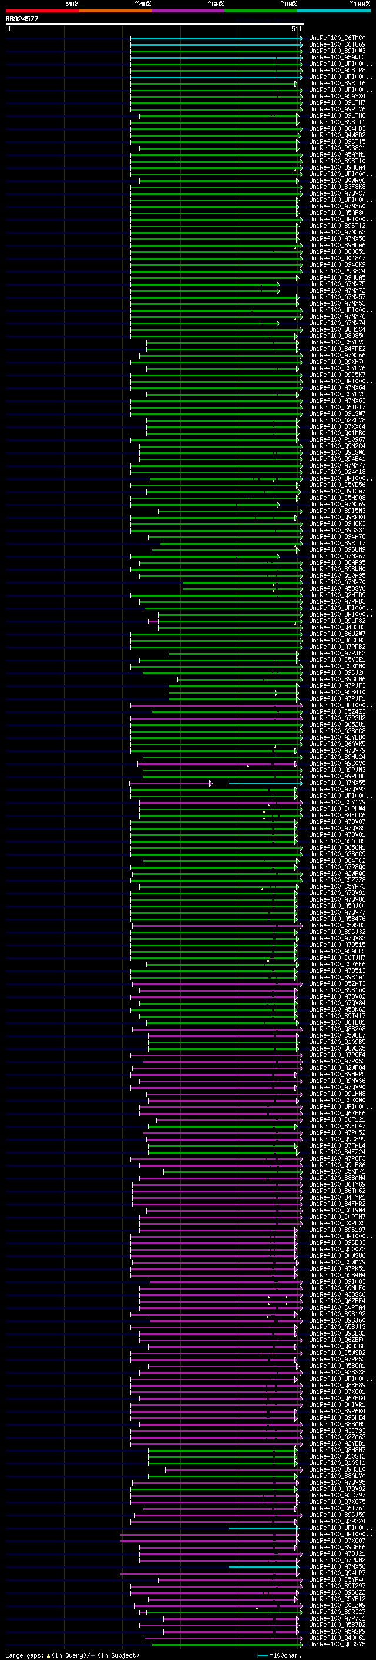Viewport: 376px width, 1660px height.
Task: Select the UniRef100_B3F8K8 label
Action: click(337, 187)
